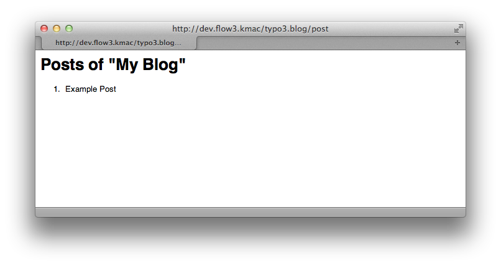Close the window with red button
This screenshot has height=266, width=501.
click(44, 29)
